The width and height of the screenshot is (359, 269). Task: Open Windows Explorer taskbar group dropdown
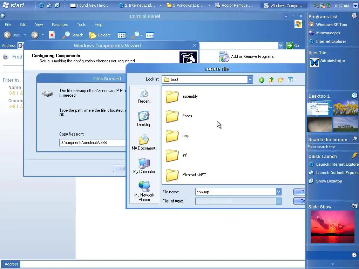pos(209,5)
